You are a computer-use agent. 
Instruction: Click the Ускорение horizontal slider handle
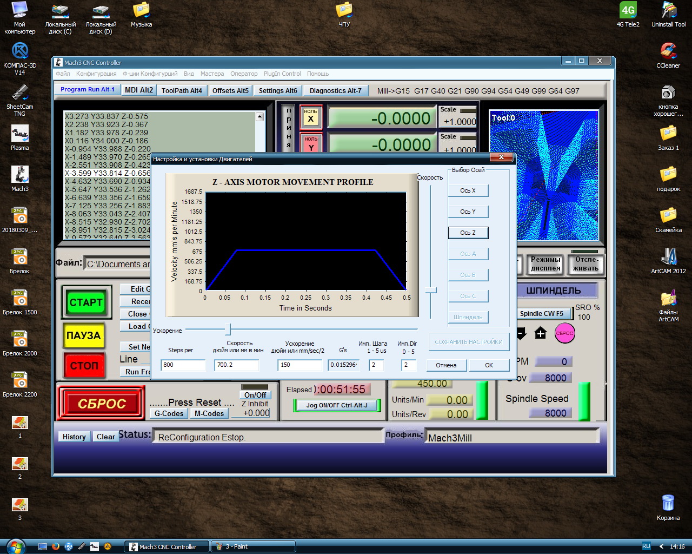pos(228,329)
